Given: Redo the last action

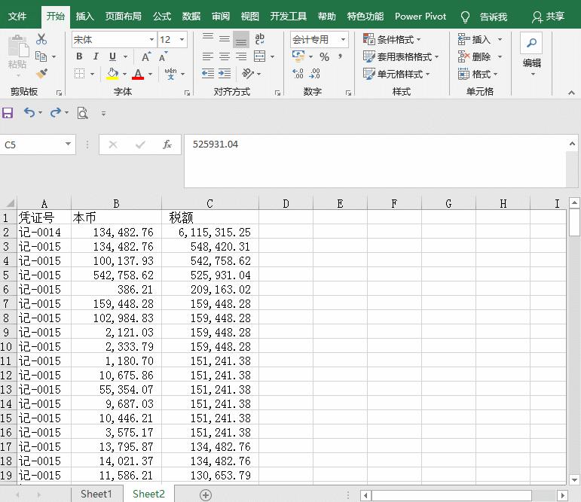Looking at the screenshot, I should click(x=56, y=112).
